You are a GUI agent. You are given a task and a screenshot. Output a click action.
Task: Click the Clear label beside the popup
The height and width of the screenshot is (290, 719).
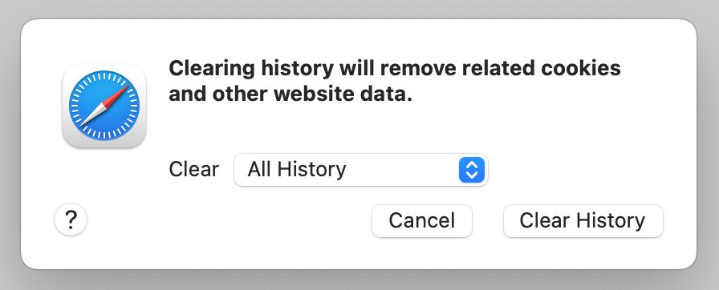193,170
